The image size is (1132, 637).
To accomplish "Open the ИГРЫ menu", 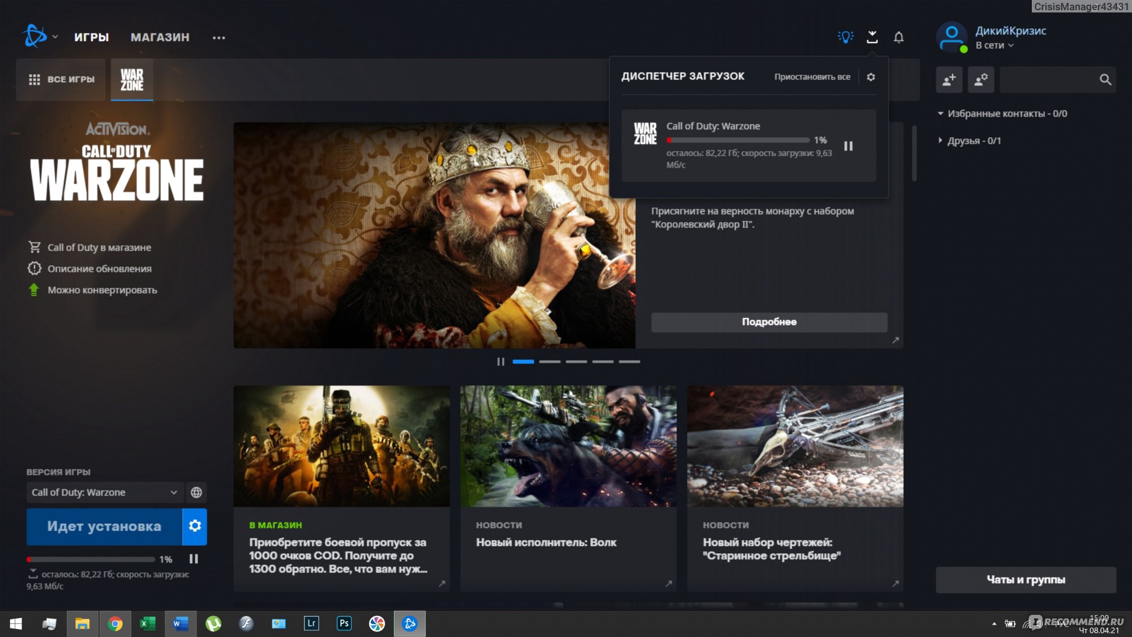I will coord(91,37).
